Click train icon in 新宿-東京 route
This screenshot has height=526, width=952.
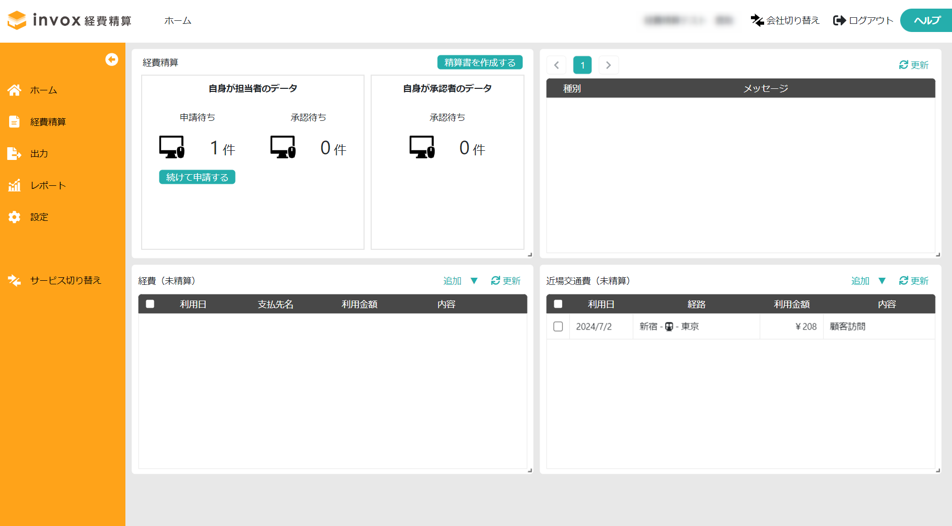pyautogui.click(x=669, y=327)
